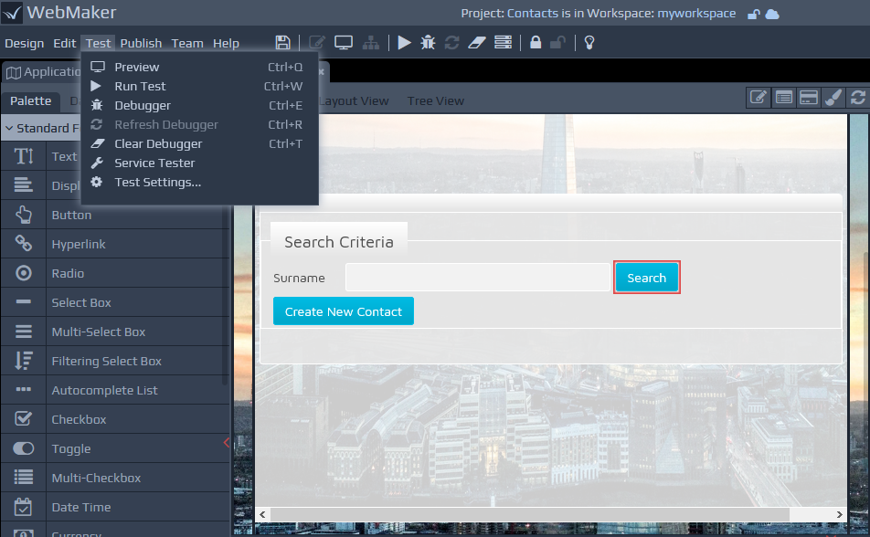Click the WebMaker logo icon
870x537 pixels.
point(12,13)
